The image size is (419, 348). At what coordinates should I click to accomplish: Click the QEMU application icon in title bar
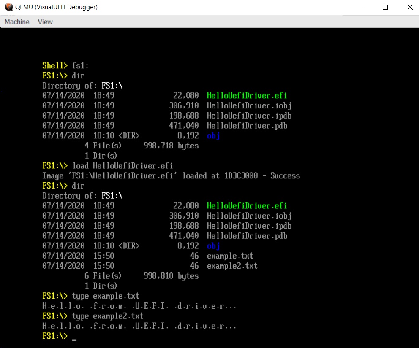tap(8, 7)
